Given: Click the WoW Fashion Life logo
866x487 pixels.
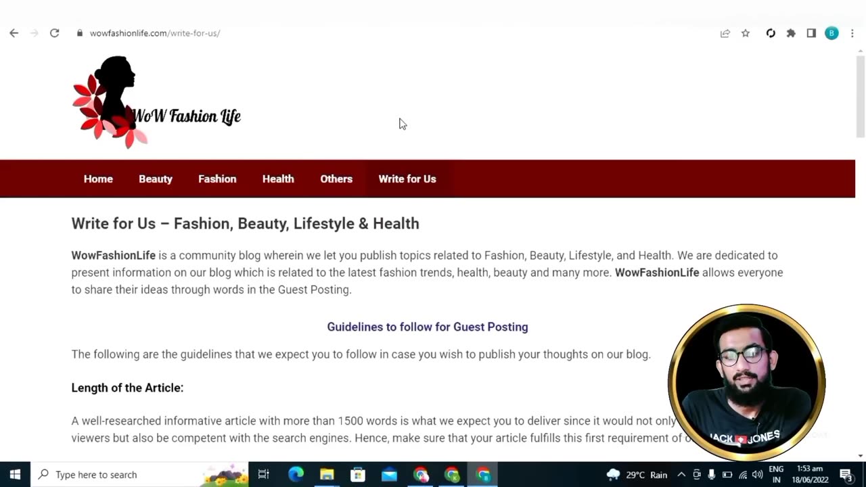Looking at the screenshot, I should pyautogui.click(x=156, y=101).
